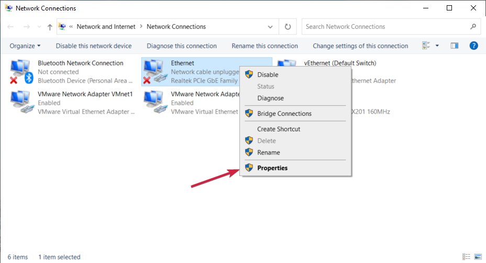Viewport: 486px width, 263px height.
Task: Switch to details view in status bar
Action: [x=466, y=257]
